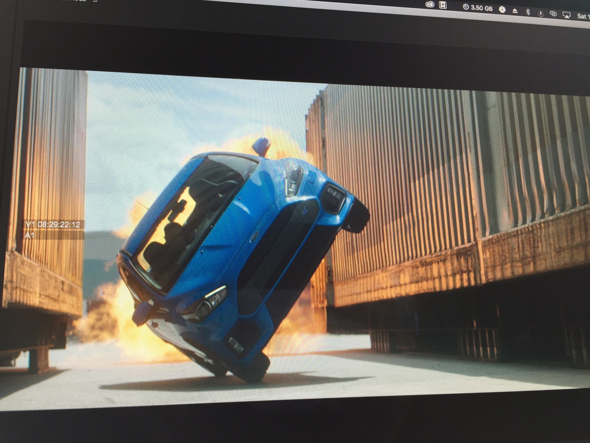This screenshot has width=590, height=443.
Task: Click the Sat date clock
Action: [583, 16]
